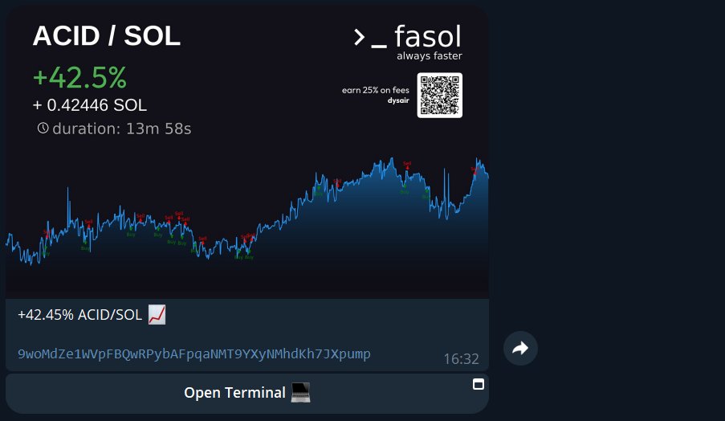Screen dimensions: 725x421
Task: Click the chart-increasing emoji in caption
Action: click(157, 315)
